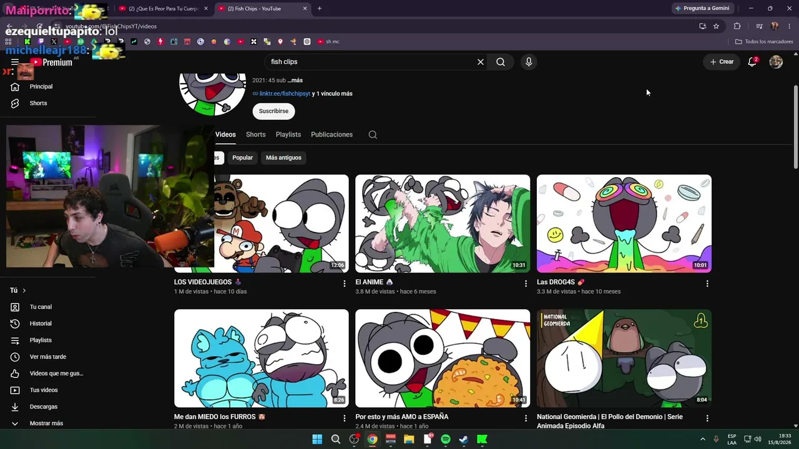The height and width of the screenshot is (449, 799).
Task: Click the Suscribirse button
Action: click(273, 111)
